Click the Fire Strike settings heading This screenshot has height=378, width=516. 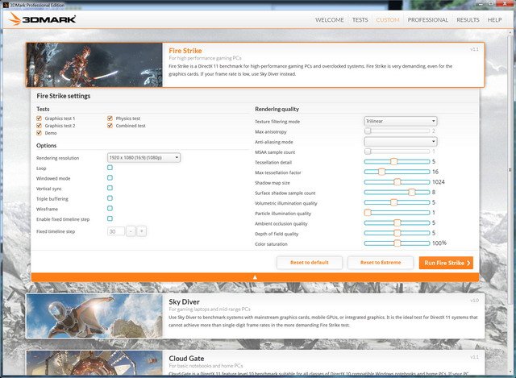tap(63, 96)
